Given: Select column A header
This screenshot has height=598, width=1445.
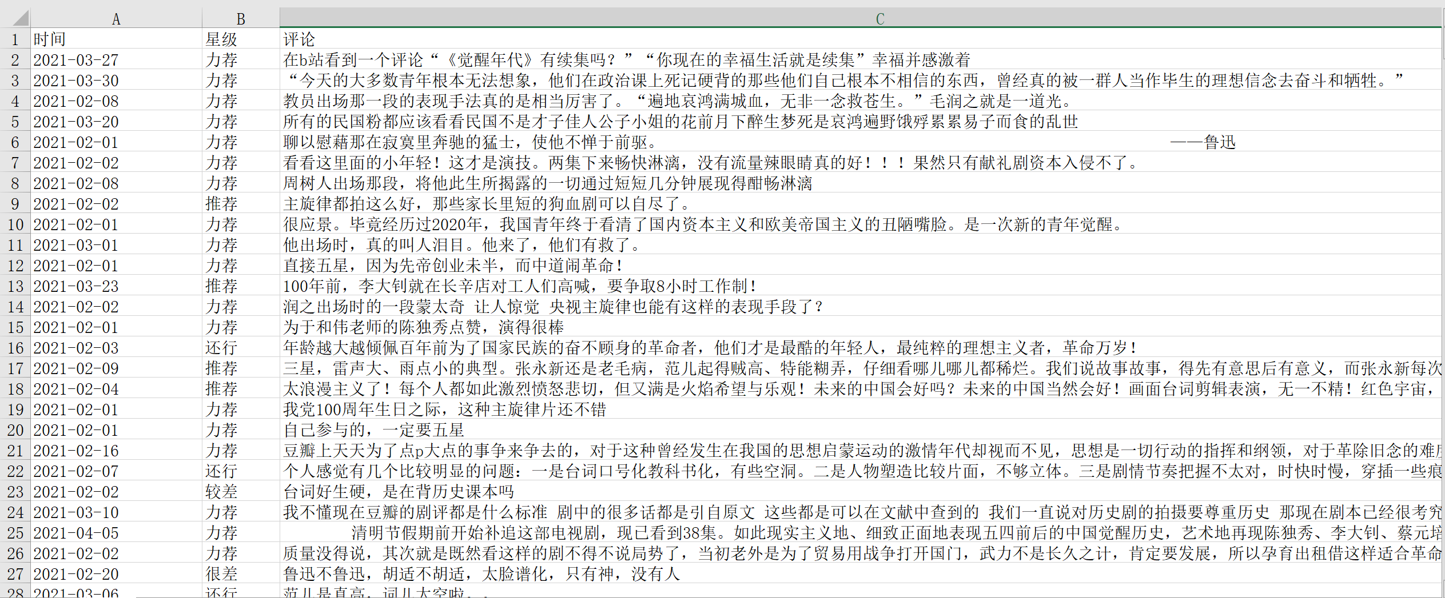Looking at the screenshot, I should click(116, 19).
